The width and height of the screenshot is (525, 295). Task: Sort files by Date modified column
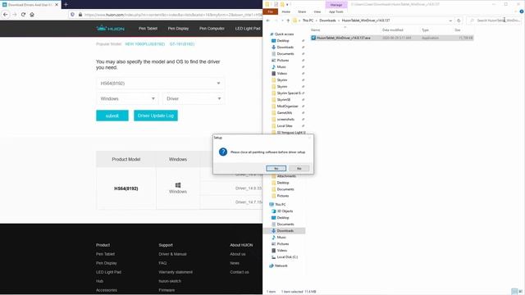(392, 30)
